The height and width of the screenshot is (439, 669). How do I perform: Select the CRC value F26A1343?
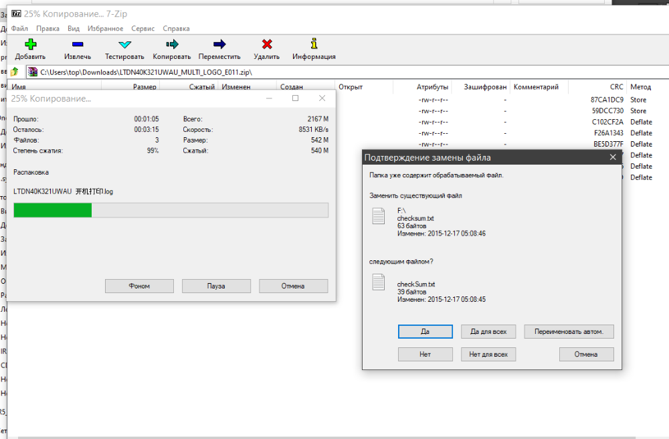click(x=608, y=133)
